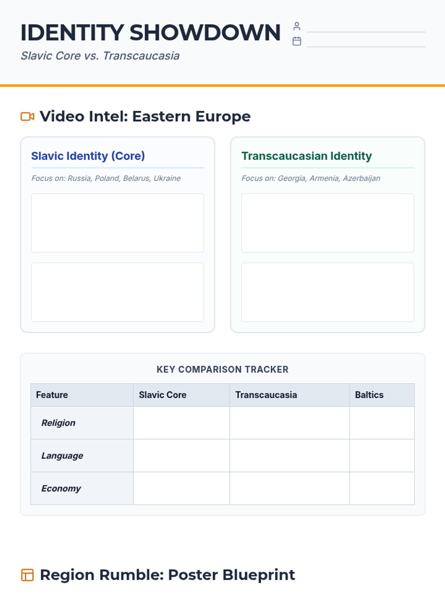Screen dimensions: 445x594
Task: Click the Key Comparison Tracker title
Action: [x=222, y=369]
